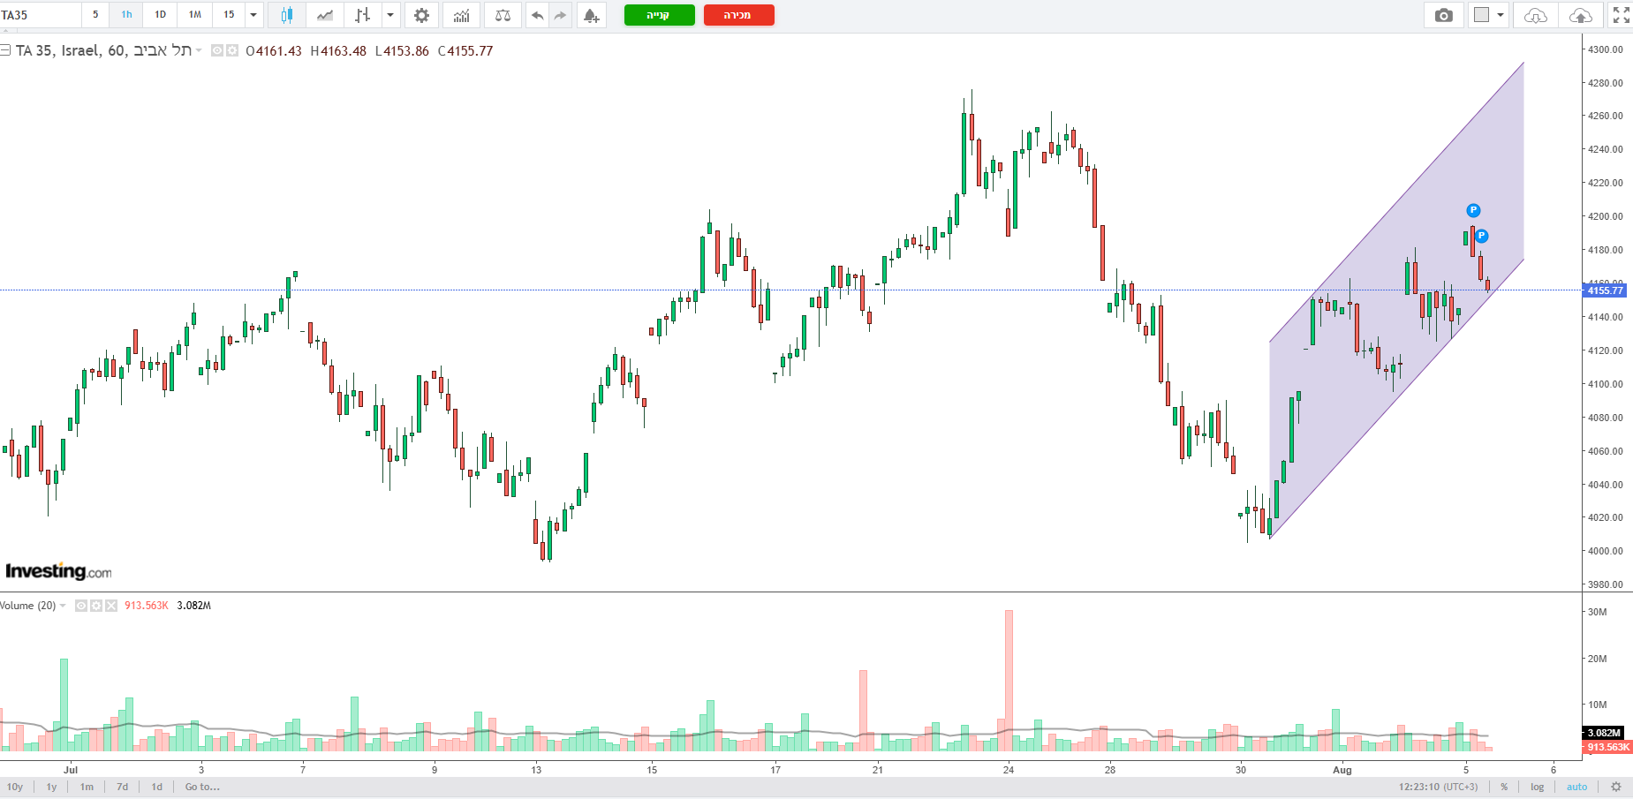Click the lower blue P marker on the chart
The height and width of the screenshot is (799, 1633).
[x=1482, y=236]
